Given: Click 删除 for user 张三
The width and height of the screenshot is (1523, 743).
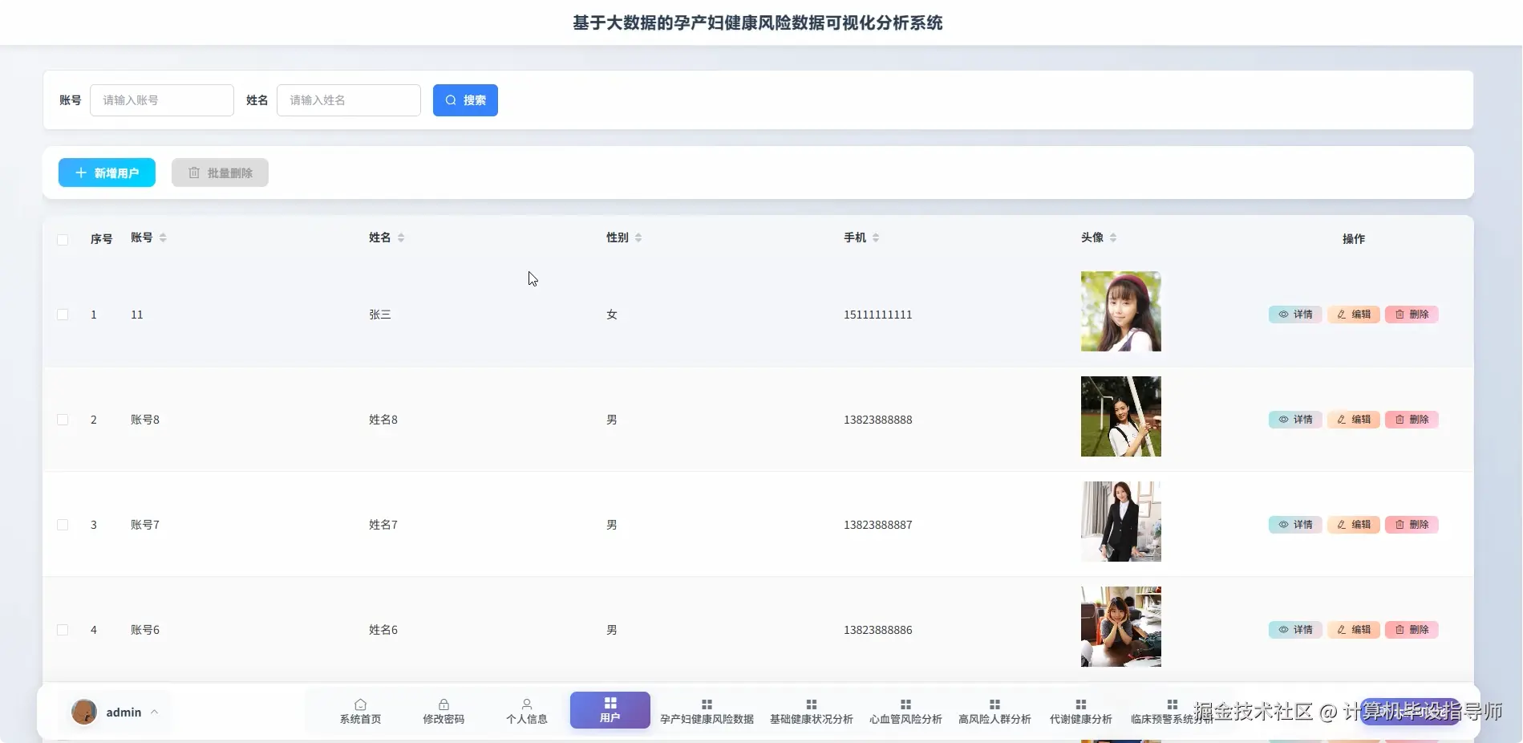Looking at the screenshot, I should (x=1412, y=315).
